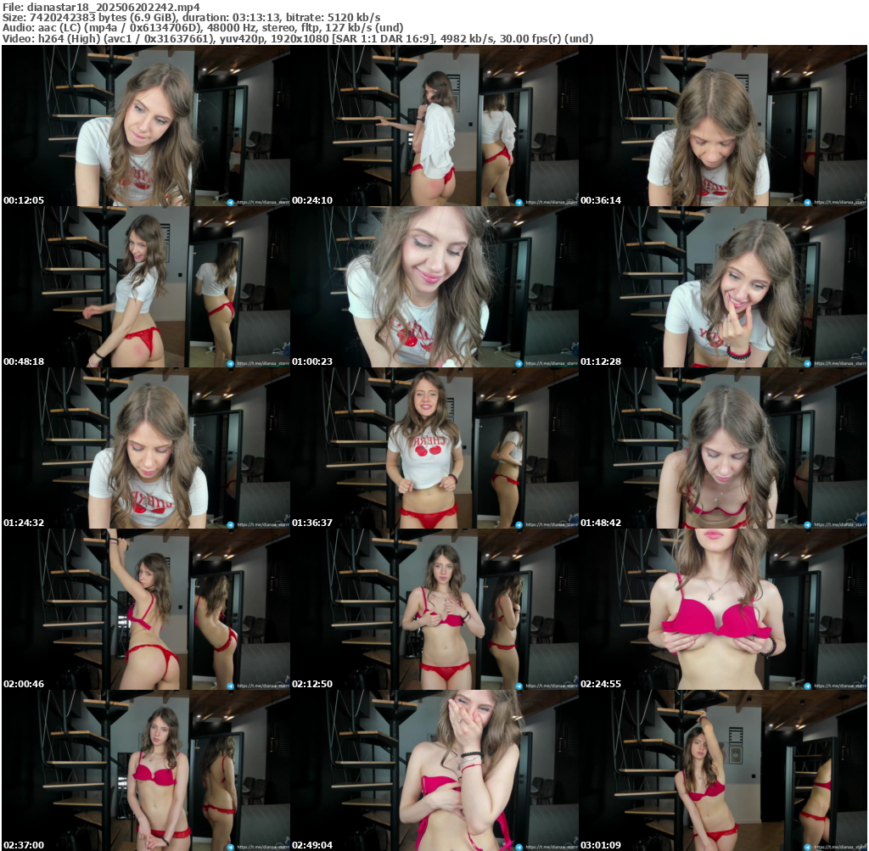Click the 03:01:09 timestamp label
869x851 pixels.
[x=601, y=845]
